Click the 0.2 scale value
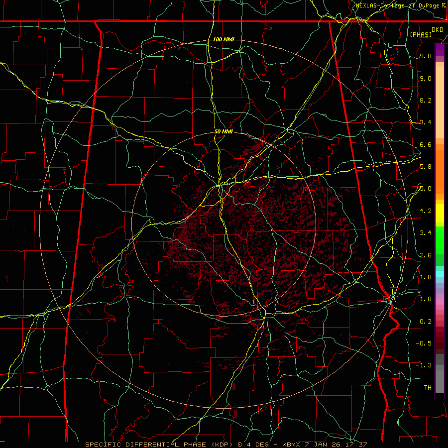 [x=426, y=322]
